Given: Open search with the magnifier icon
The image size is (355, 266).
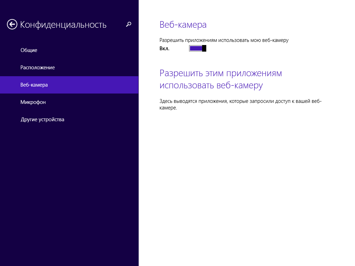Looking at the screenshot, I should coord(129,24).
